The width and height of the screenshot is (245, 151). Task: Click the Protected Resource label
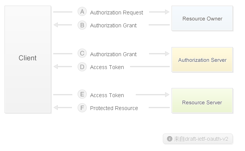coord(114,108)
